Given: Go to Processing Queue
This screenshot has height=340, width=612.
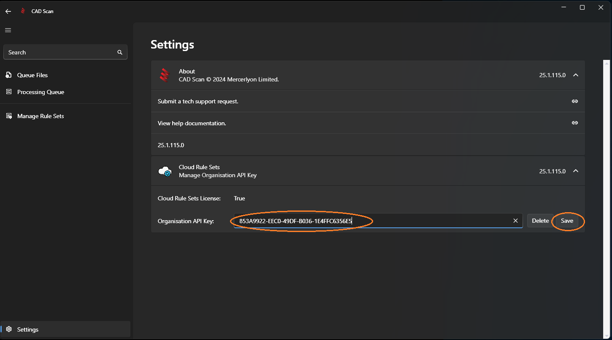Looking at the screenshot, I should point(41,92).
